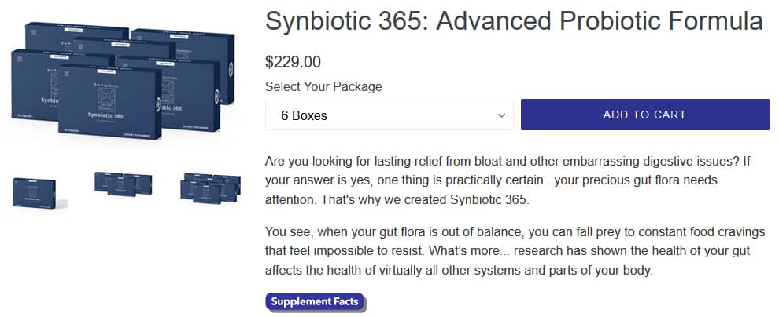Viewport: 779px width, 317px height.
Task: Click the white label atop the front box
Action: (x=106, y=72)
